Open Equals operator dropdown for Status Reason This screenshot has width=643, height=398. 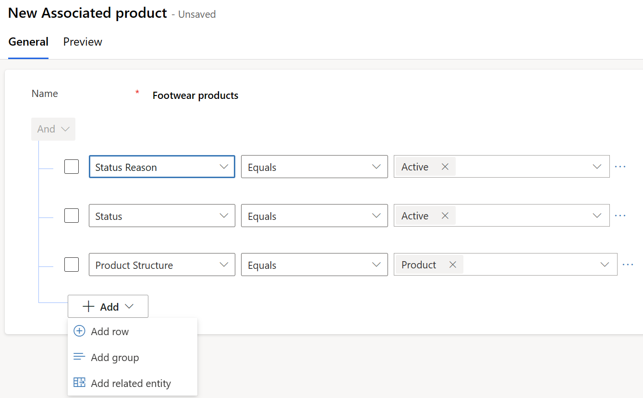coord(315,167)
